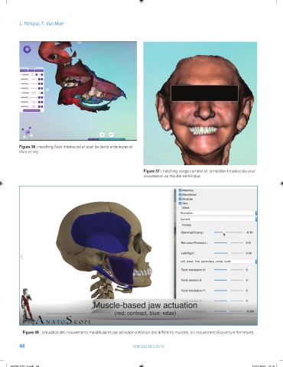The width and height of the screenshot is (283, 367).
Task: Open the Current dropdown
Action: tap(218, 219)
